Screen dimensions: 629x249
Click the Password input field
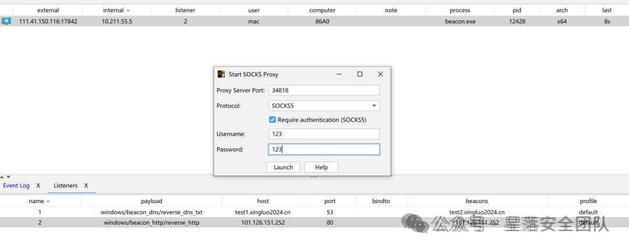324,150
